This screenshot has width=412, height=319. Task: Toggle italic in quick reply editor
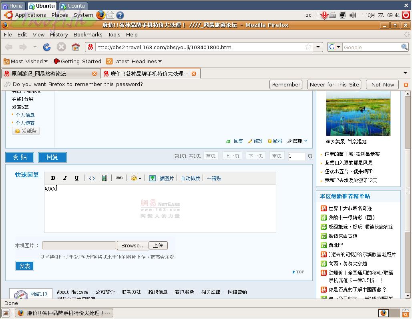(65, 178)
